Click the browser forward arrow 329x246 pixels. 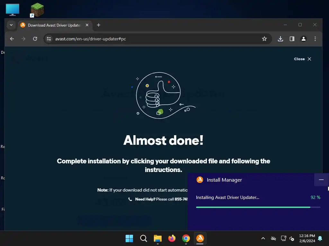pyautogui.click(x=23, y=39)
